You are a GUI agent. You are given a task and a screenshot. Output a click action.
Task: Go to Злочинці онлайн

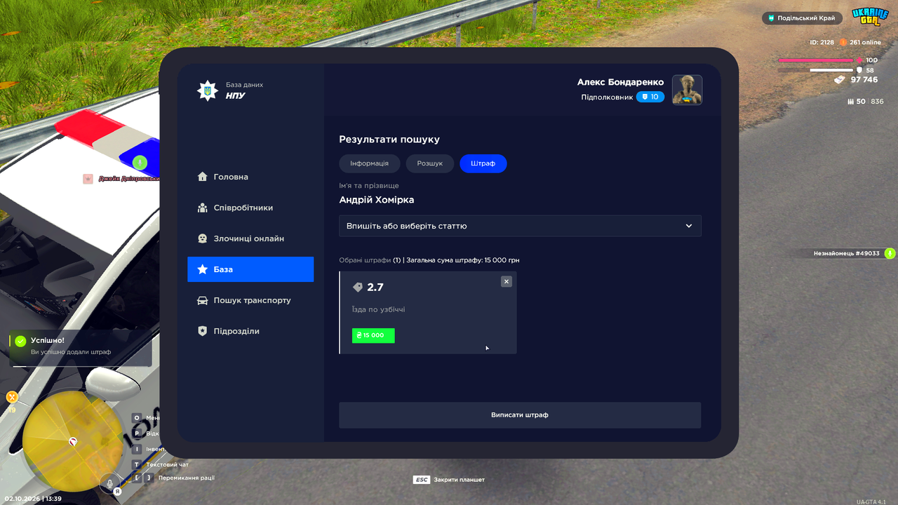250,238
